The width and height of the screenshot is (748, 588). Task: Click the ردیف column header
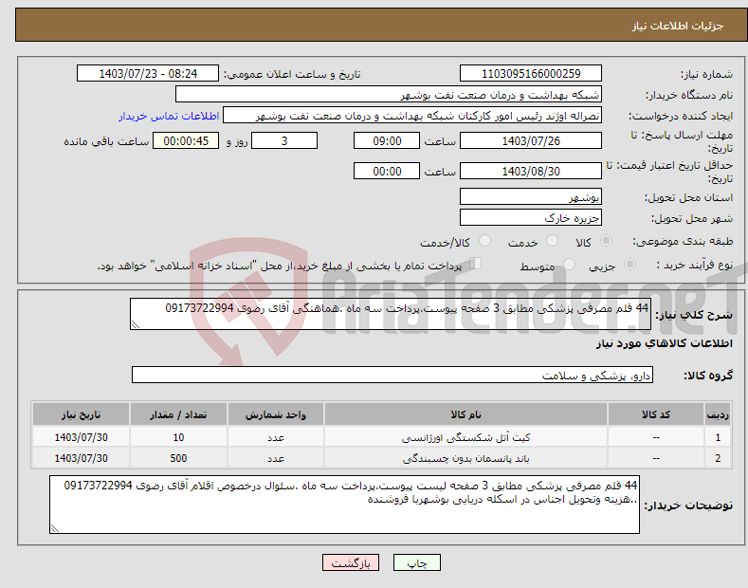point(718,414)
